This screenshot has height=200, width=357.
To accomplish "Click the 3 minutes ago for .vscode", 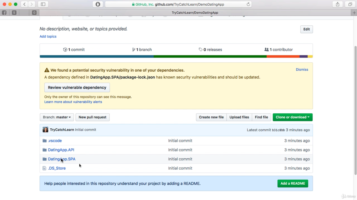I will (297, 141).
